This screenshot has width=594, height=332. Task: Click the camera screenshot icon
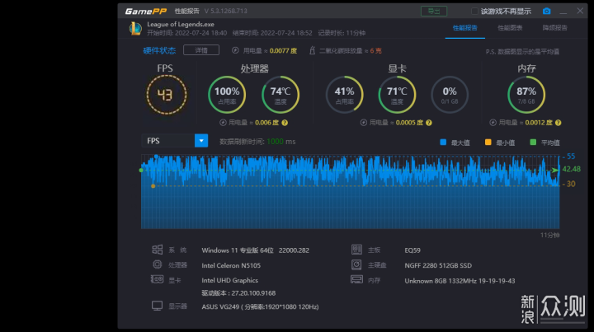pyautogui.click(x=546, y=12)
